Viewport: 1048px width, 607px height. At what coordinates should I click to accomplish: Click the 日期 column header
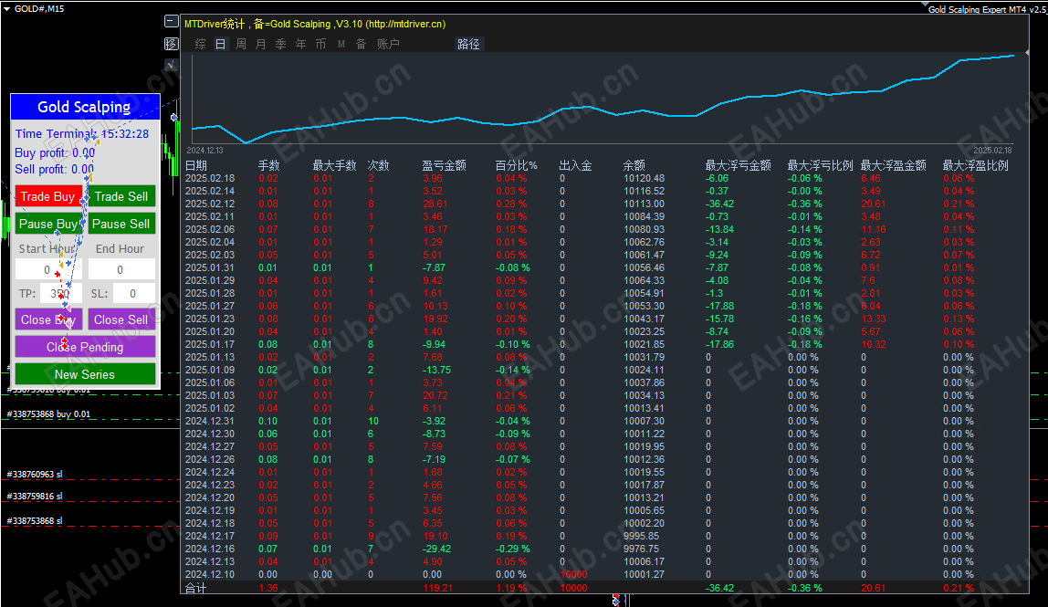pyautogui.click(x=196, y=165)
